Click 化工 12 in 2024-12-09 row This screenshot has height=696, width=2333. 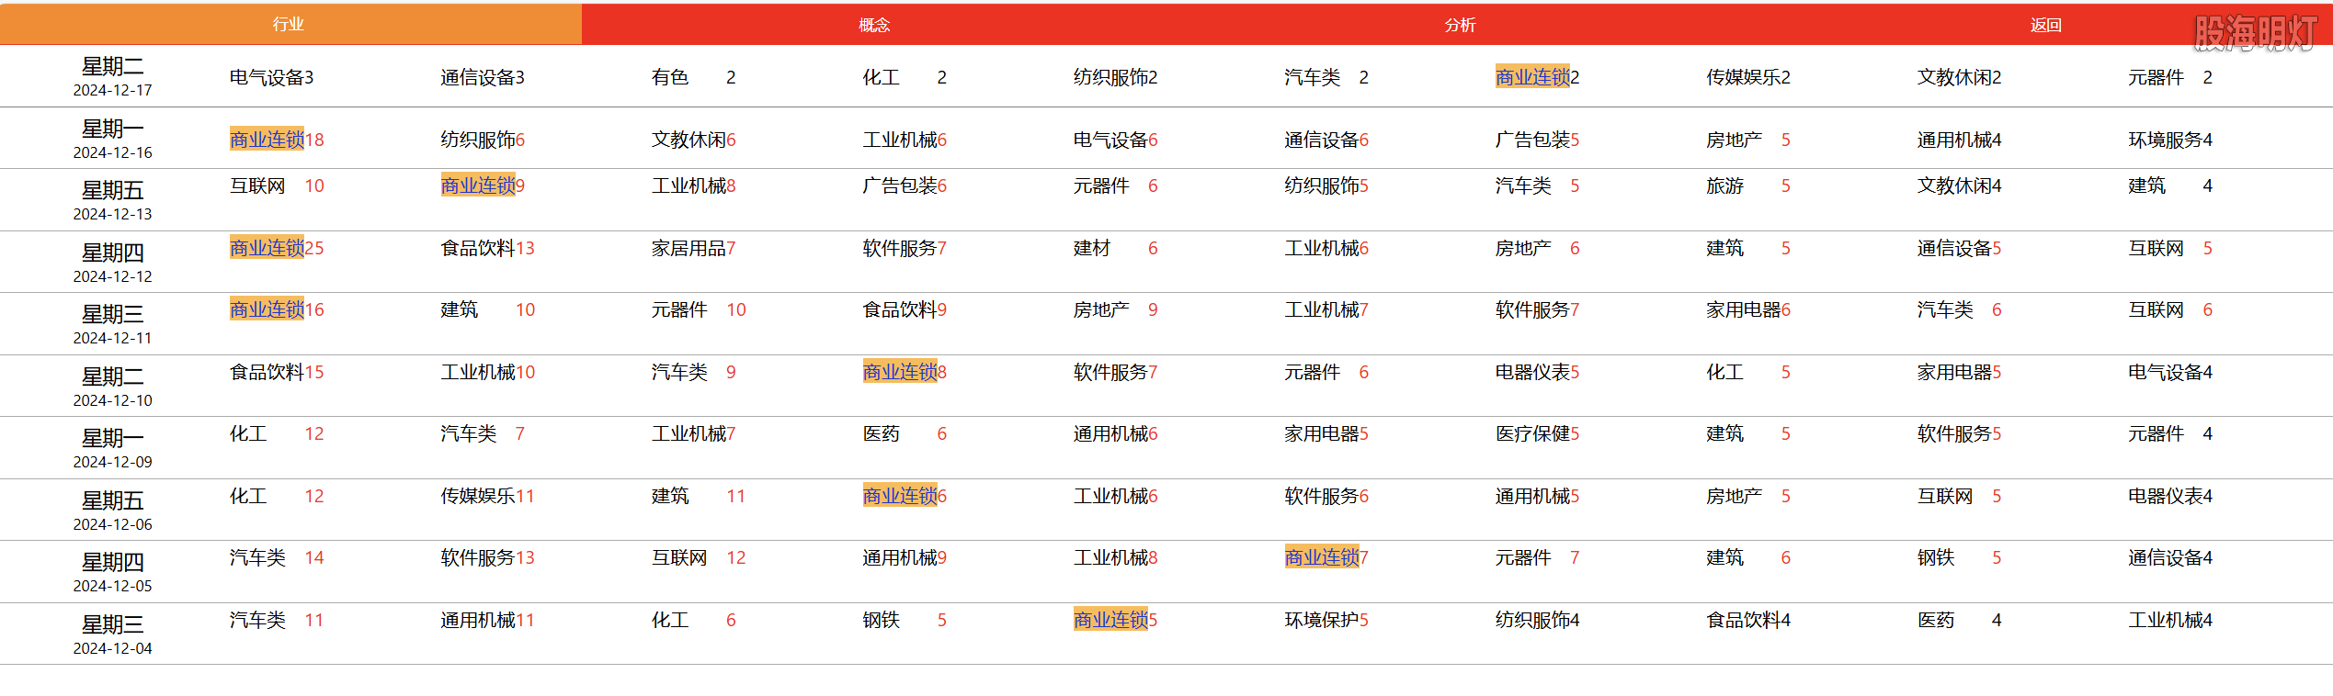(x=277, y=433)
